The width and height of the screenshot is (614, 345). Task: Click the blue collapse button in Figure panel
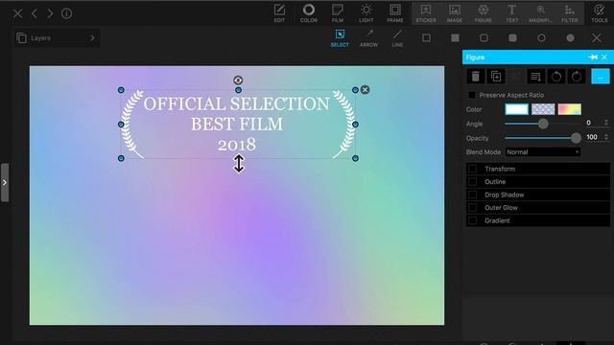[601, 77]
